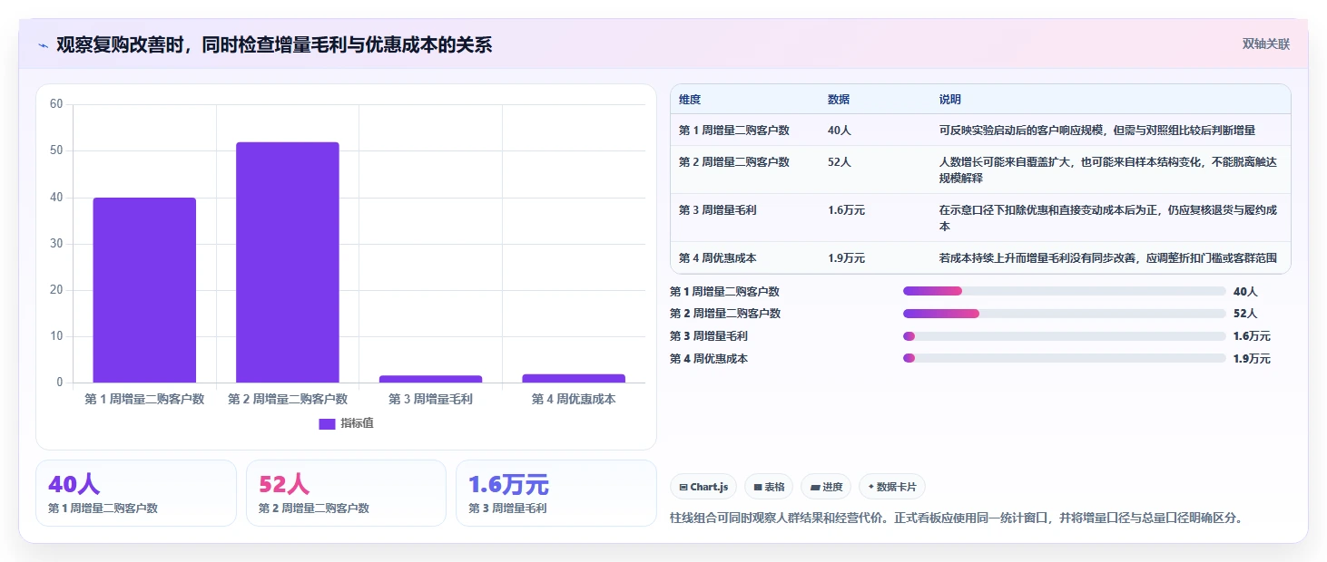Viewport: 1327px width, 562px height.
Task: Click the 指标值 legend label
Action: pos(357,423)
